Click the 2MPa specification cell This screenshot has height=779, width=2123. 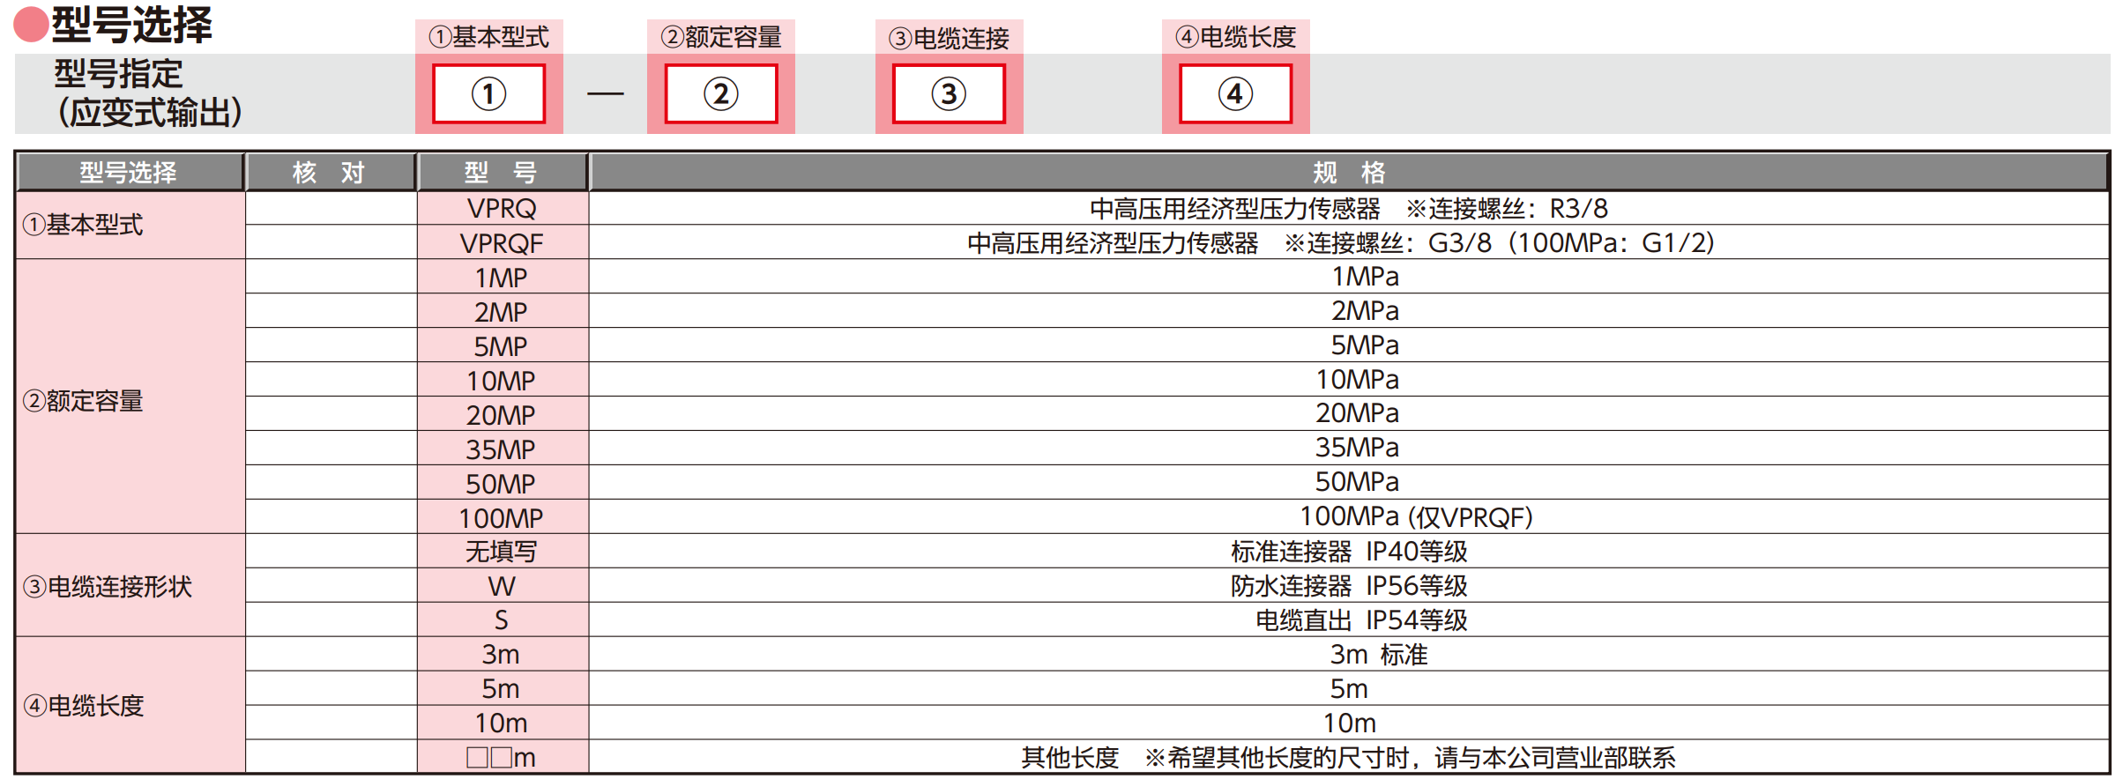pos(1349,311)
